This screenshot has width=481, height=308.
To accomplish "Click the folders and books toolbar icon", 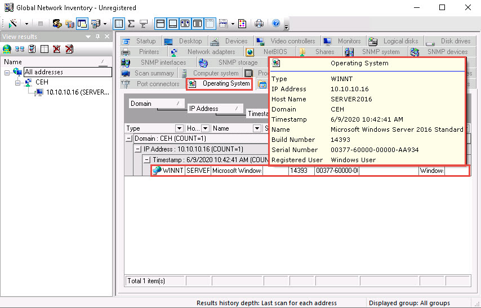I will click(x=70, y=23).
